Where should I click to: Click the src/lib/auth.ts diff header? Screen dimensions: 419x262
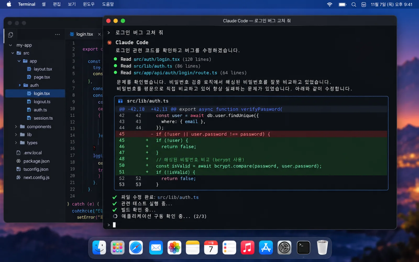click(x=148, y=101)
